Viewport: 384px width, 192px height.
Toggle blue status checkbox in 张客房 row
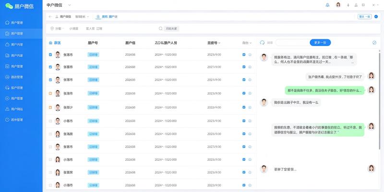pos(244,172)
